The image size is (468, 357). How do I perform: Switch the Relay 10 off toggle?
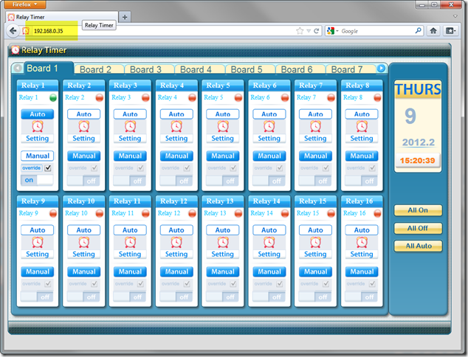point(83,297)
